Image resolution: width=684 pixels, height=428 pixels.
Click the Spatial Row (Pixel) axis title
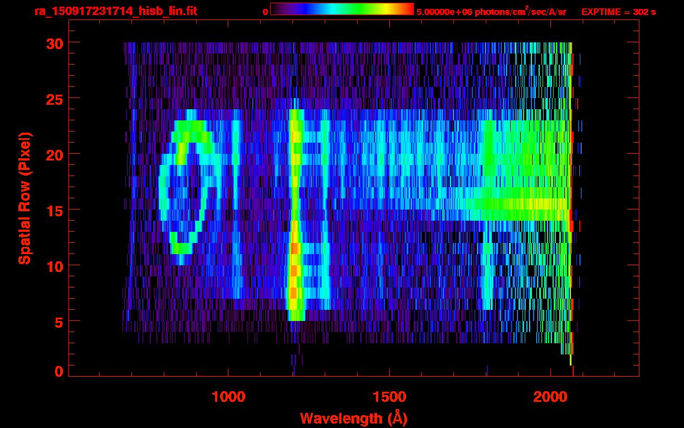coord(24,198)
